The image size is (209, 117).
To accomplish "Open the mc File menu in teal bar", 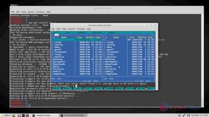I will (68, 32).
